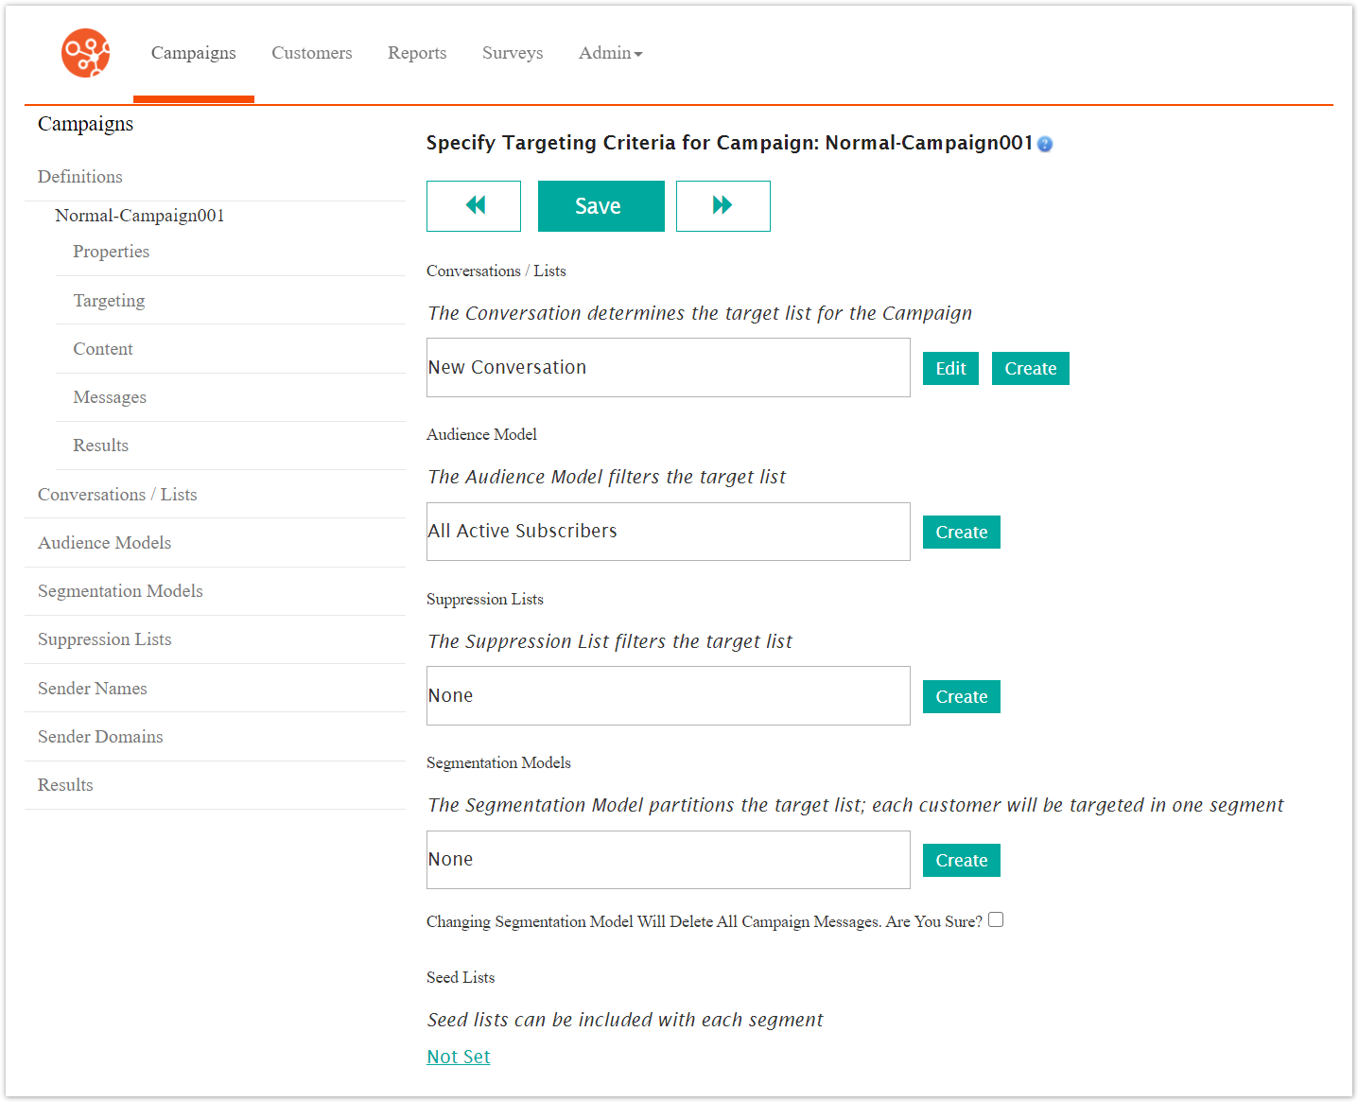Open the New Conversation selection box
The image size is (1358, 1102).
(x=668, y=368)
